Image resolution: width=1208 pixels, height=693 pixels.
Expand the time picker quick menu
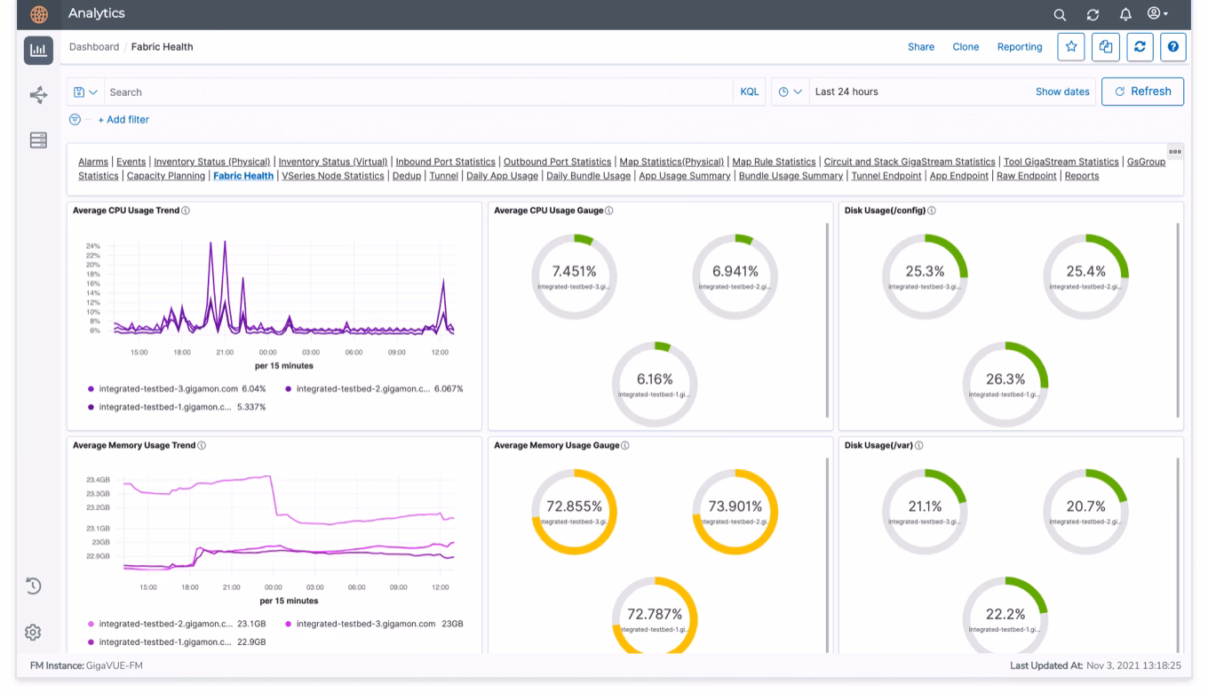(790, 92)
